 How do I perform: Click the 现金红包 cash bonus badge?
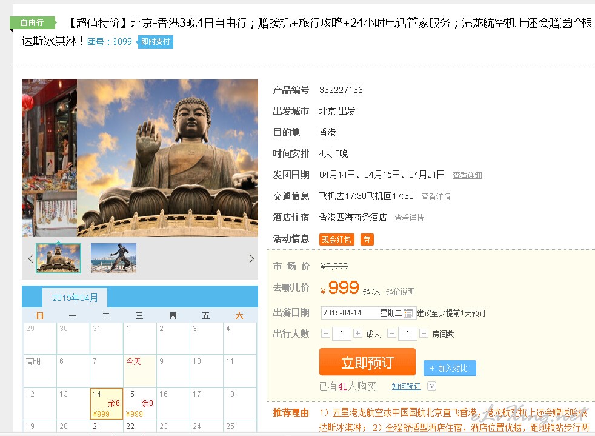pos(337,240)
